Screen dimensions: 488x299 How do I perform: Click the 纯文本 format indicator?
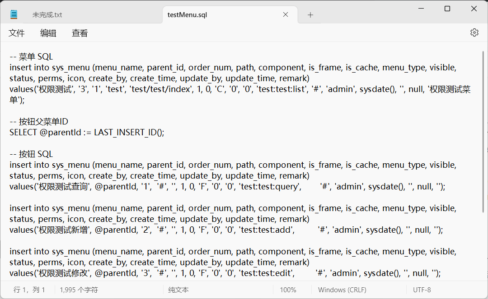click(178, 290)
